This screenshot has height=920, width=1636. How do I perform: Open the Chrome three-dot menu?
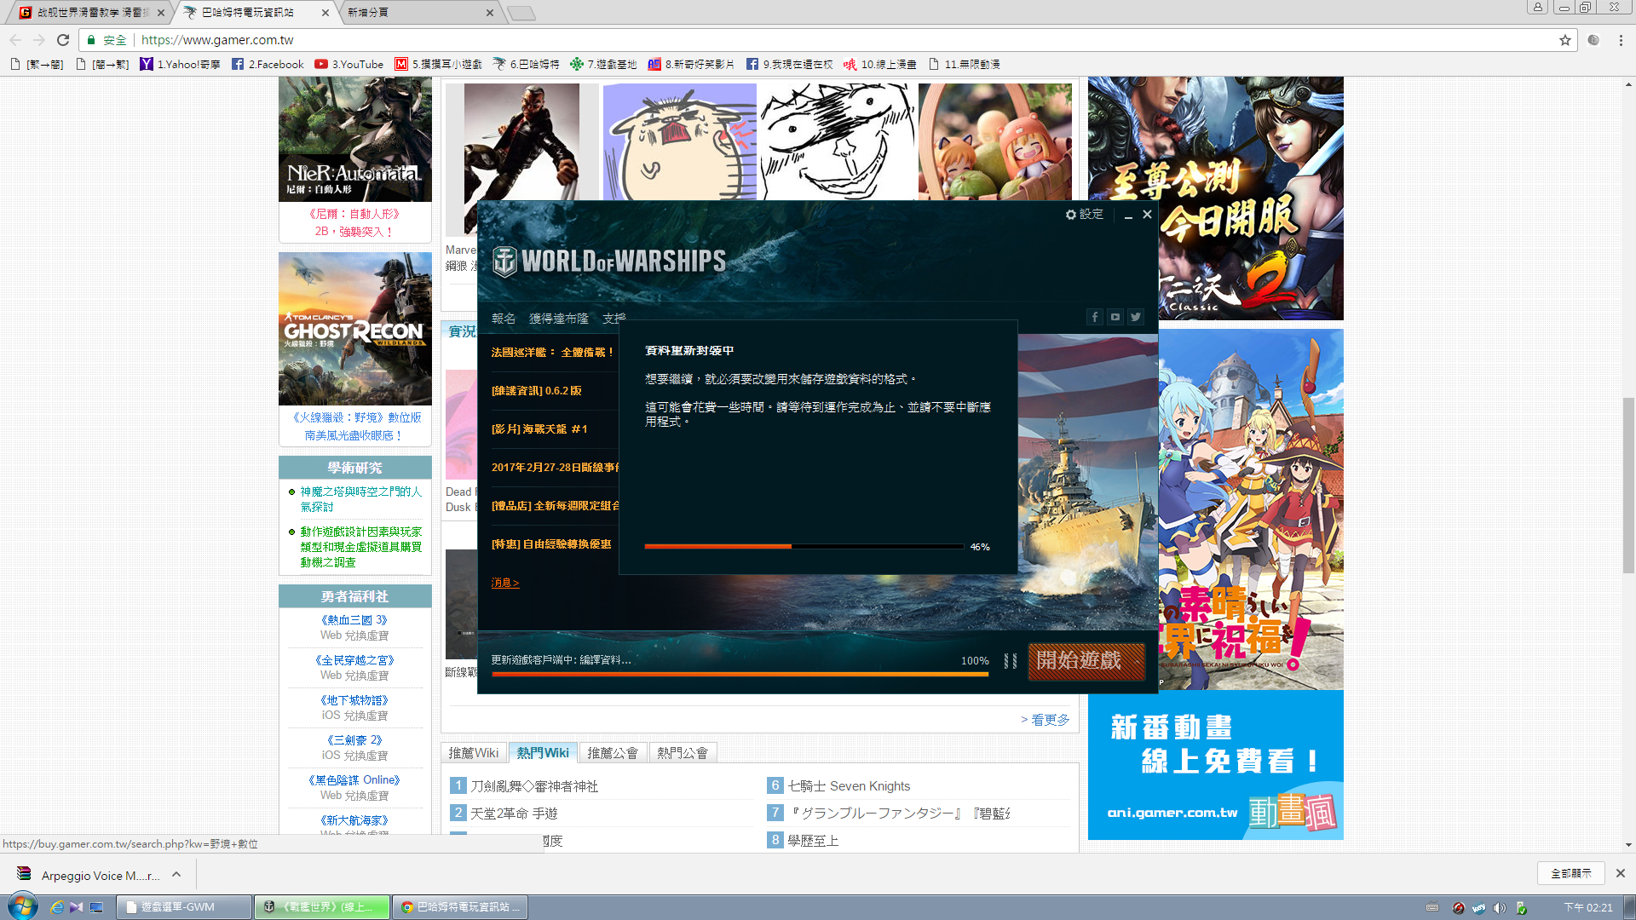[1621, 40]
